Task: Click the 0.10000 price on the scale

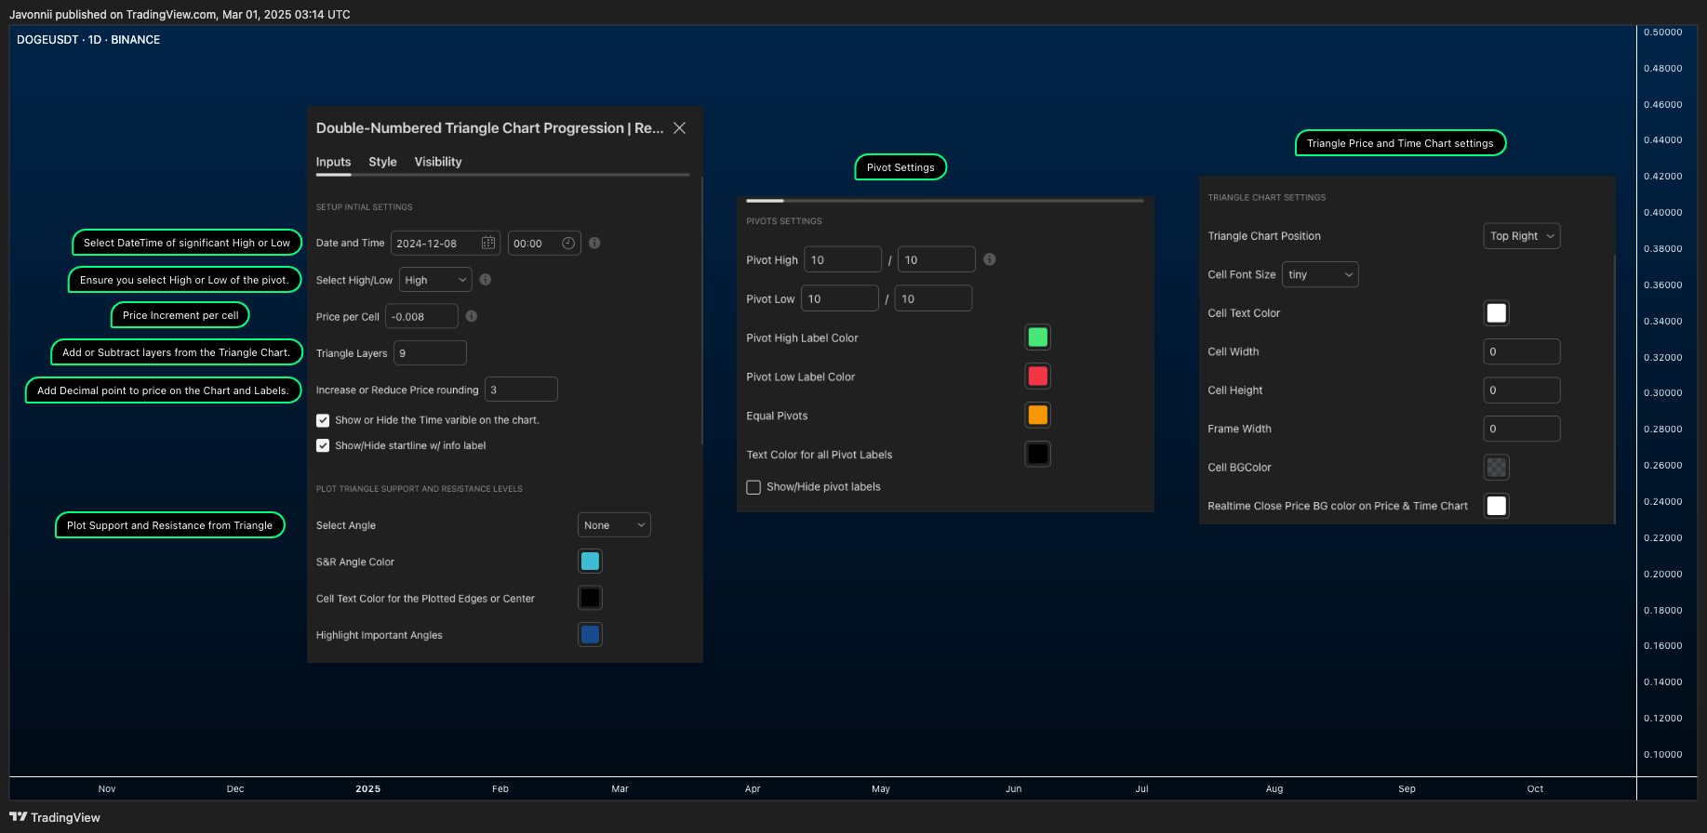Action: point(1662,754)
